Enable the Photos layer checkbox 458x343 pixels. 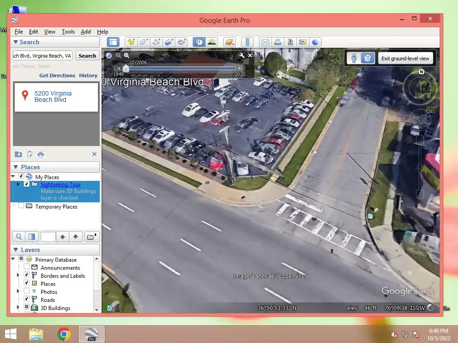[26, 291]
